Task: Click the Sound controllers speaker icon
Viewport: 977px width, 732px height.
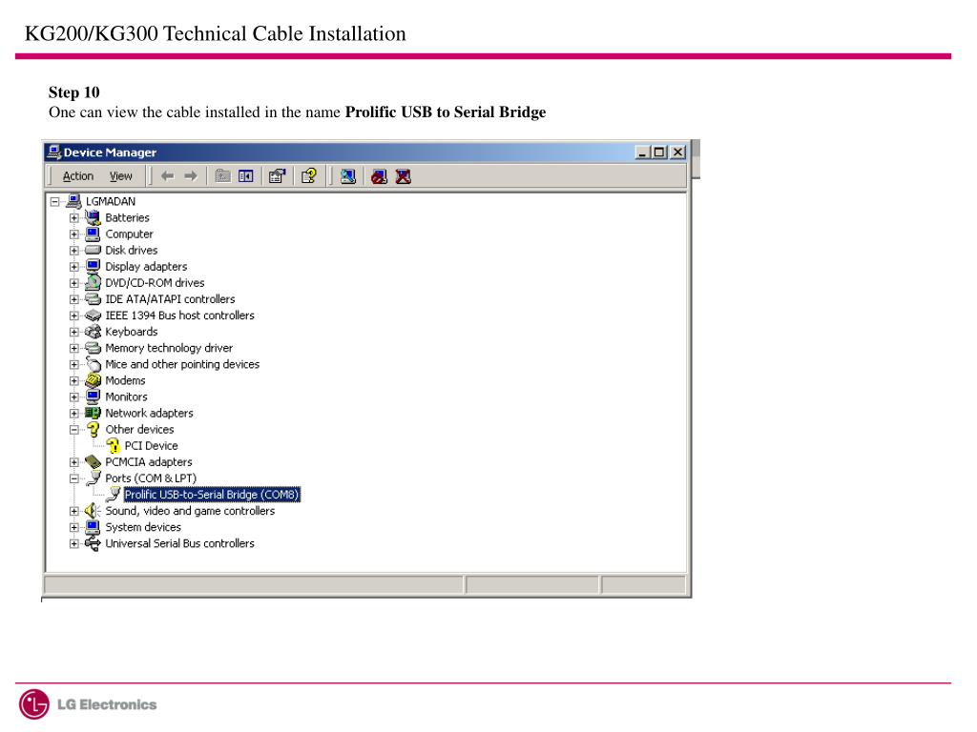Action: [93, 511]
